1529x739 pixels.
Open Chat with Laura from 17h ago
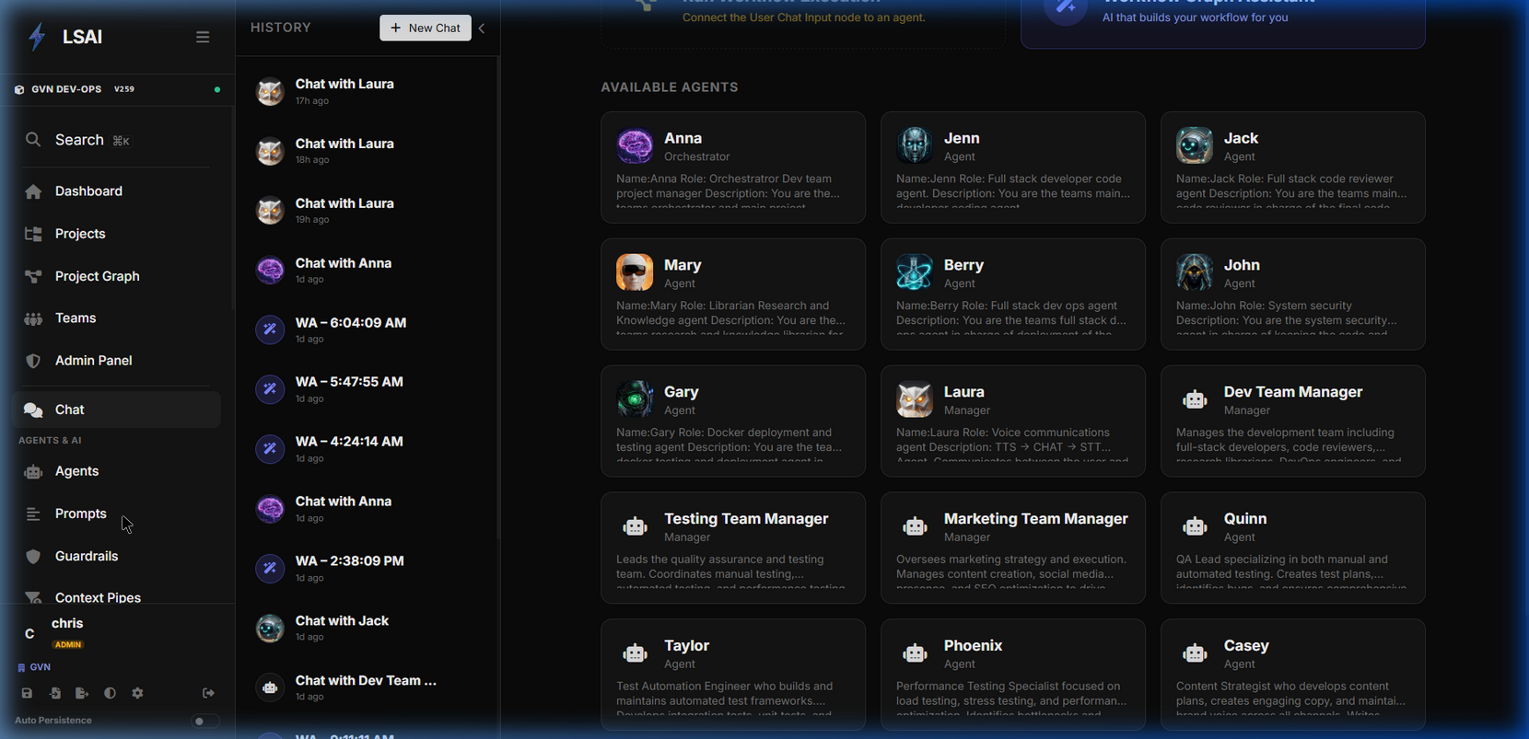pos(367,91)
